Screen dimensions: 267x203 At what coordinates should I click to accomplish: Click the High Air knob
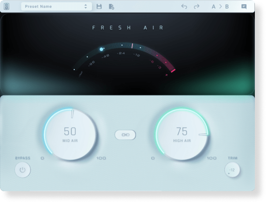182,135
